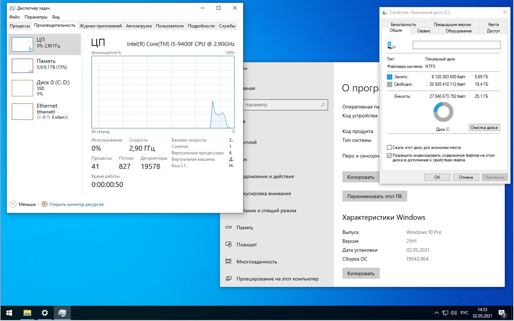
Task: Click the network tray icon
Action: click(445, 313)
